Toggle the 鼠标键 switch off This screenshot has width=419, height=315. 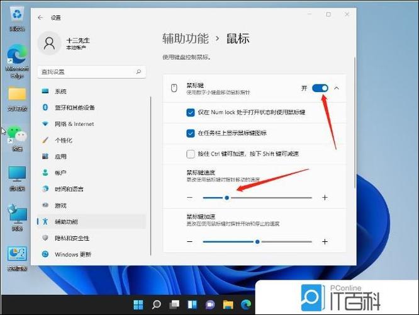320,88
